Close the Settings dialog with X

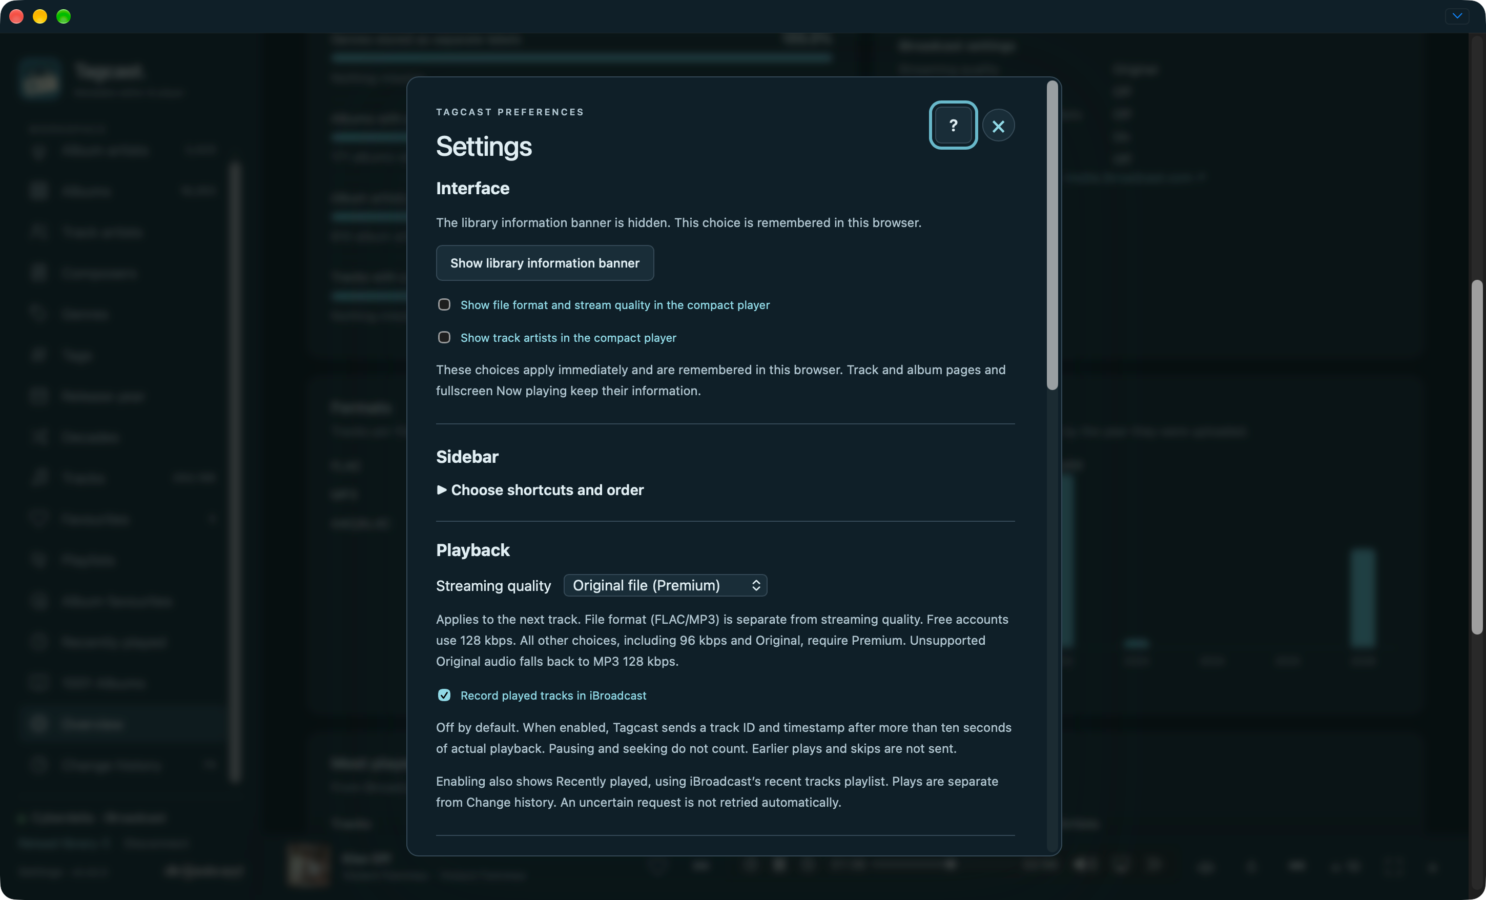click(998, 126)
